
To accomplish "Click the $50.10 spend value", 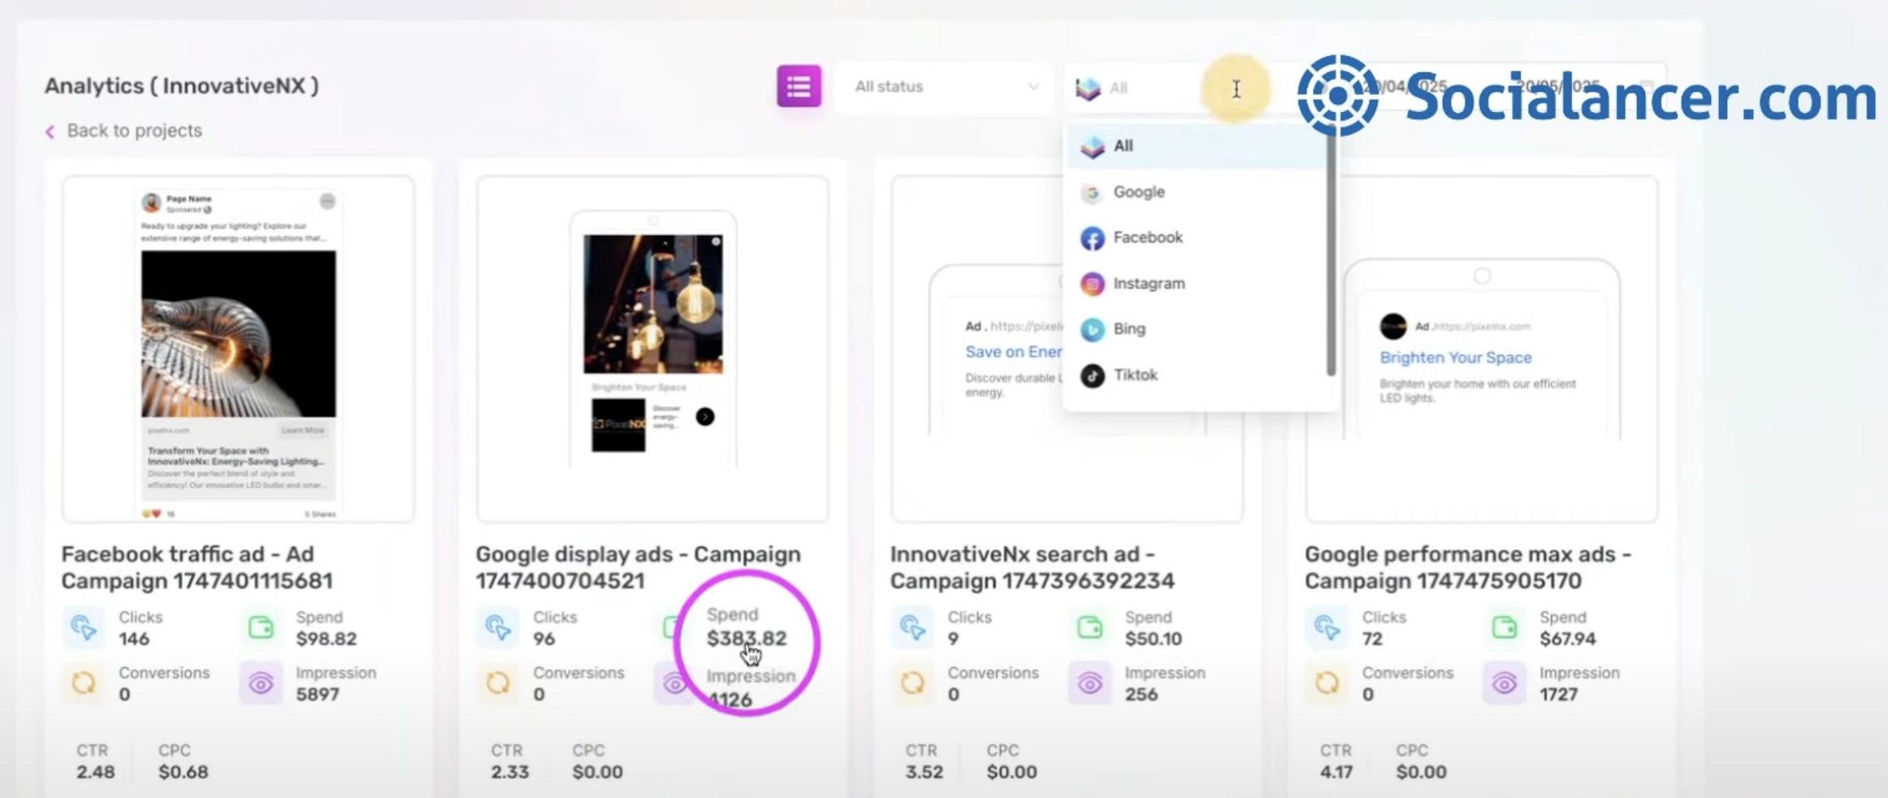I will [x=1154, y=639].
